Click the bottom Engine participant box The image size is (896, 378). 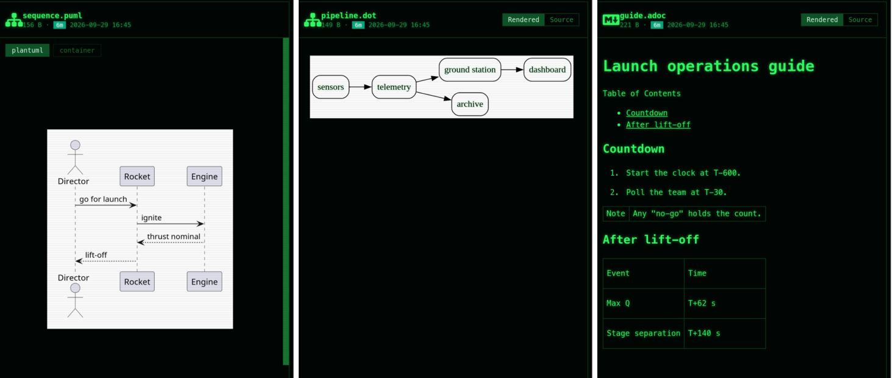[x=204, y=282]
